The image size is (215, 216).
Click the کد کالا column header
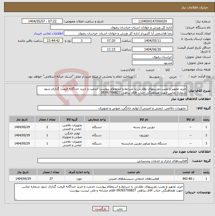[x=190, y=119]
